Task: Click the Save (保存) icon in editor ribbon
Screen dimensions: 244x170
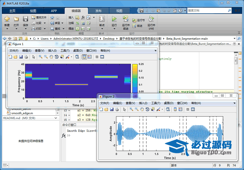Action: coord(26,19)
